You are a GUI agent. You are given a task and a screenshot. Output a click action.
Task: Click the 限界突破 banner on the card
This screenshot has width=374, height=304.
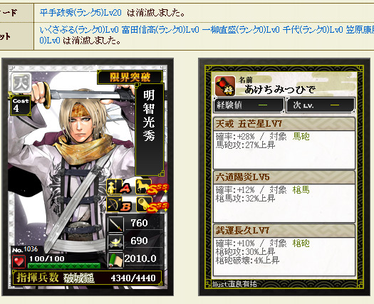click(130, 78)
